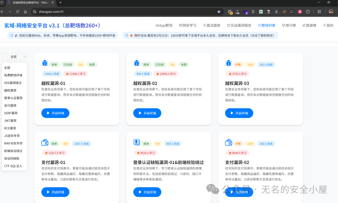
Task: Go back with browser back arrow
Action: click(2, 12)
